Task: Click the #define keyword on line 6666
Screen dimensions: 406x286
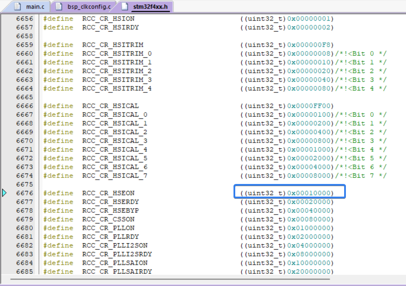Action: pyautogui.click(x=58, y=106)
